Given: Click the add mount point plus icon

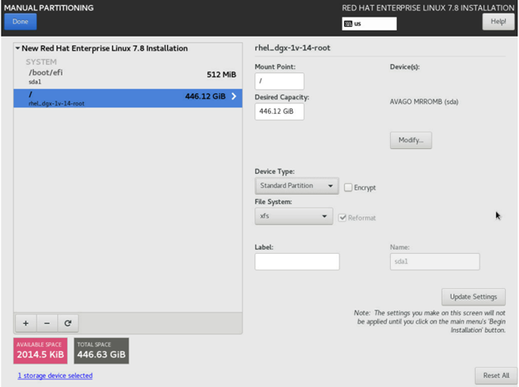Looking at the screenshot, I should [x=25, y=323].
